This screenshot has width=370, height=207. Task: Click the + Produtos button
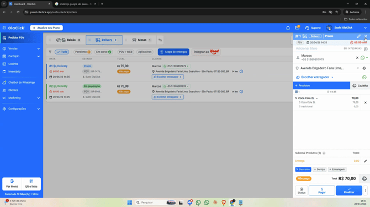click(x=321, y=85)
